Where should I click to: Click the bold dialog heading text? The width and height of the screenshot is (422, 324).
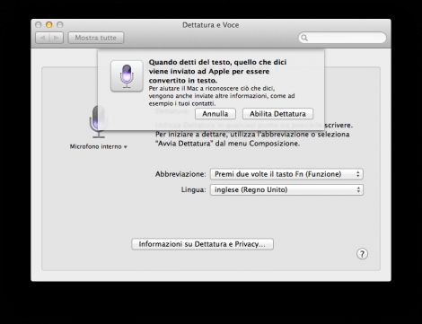click(217, 71)
